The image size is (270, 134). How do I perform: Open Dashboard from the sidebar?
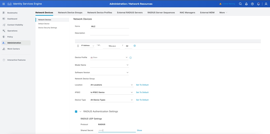tap(12, 19)
